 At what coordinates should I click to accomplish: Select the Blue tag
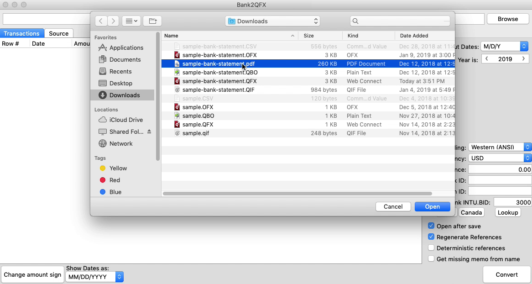(110, 192)
